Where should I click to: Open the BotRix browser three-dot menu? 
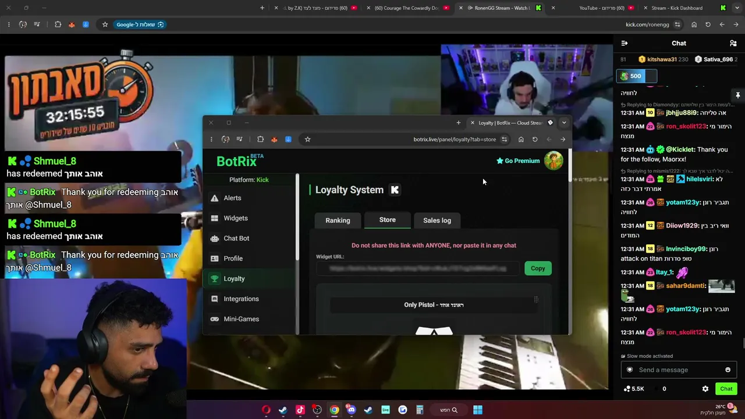[x=211, y=139]
